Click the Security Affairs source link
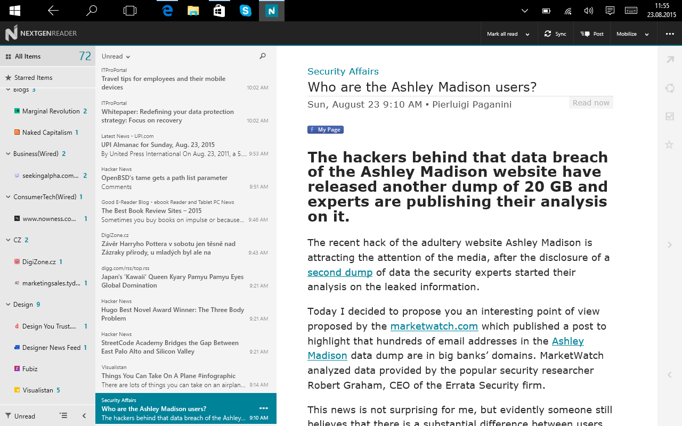 coord(343,71)
